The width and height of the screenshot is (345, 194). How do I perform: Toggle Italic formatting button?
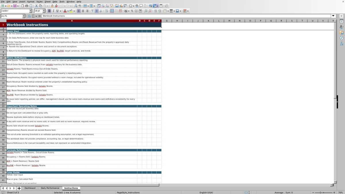tap(53, 11)
